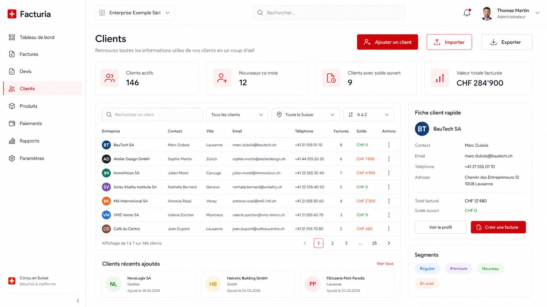Image resolution: width=547 pixels, height=307 pixels.
Task: Jump to page 25
Action: (374, 243)
